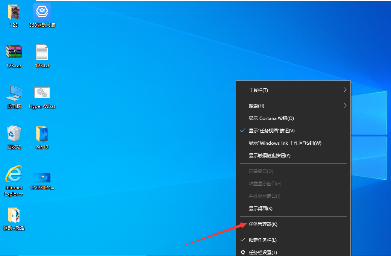Open the 123.txt text file
Viewport: 391px width, 256px height.
42,52
